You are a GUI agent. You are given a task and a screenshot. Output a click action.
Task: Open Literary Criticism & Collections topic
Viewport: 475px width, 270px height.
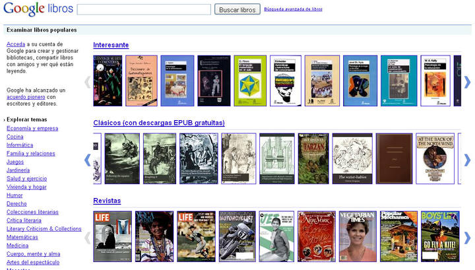tap(44, 229)
